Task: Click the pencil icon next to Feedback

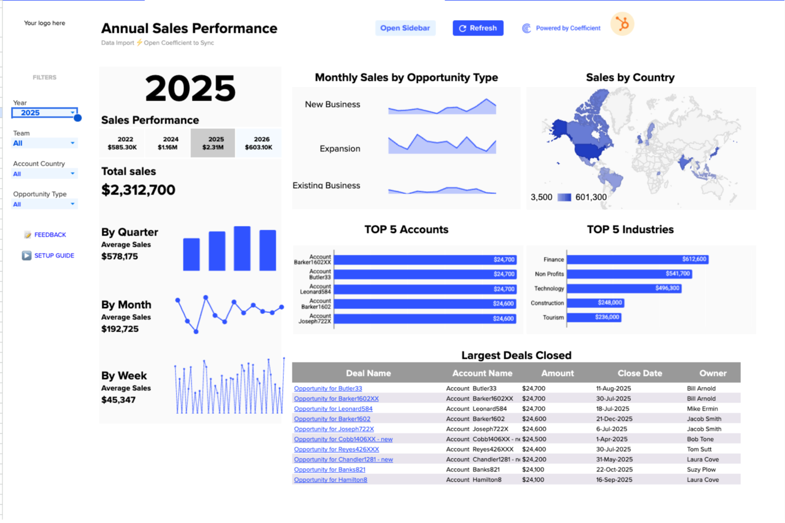Action: click(x=27, y=234)
